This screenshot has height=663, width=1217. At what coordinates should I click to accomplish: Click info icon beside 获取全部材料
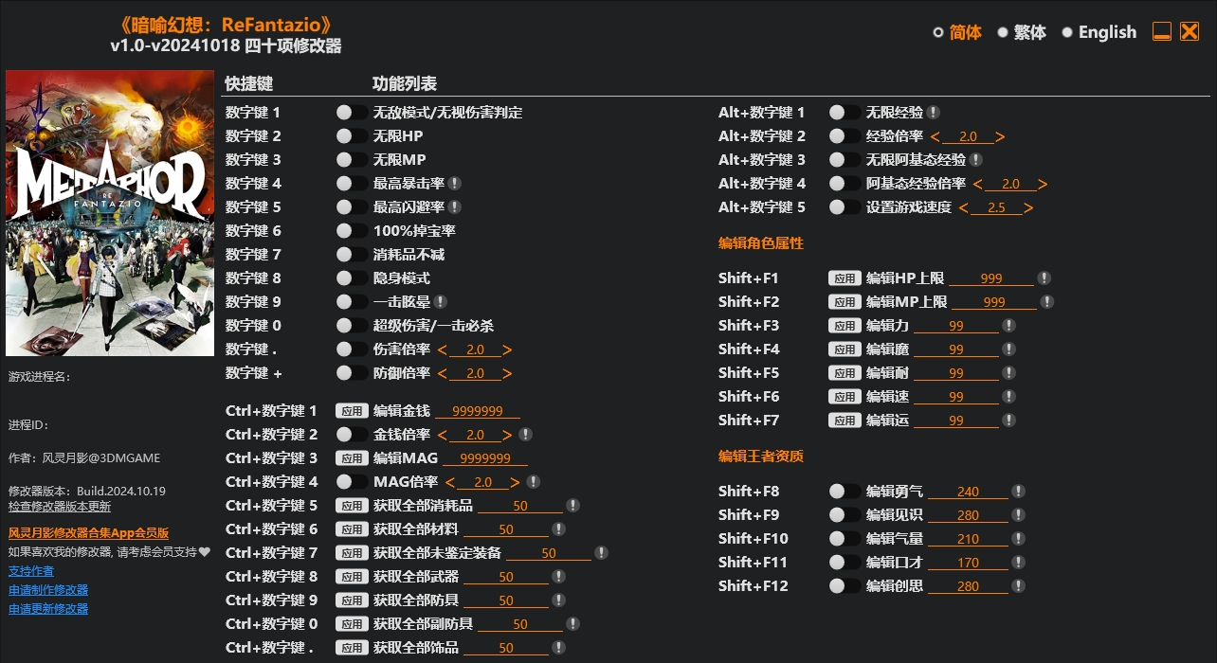pyautogui.click(x=558, y=529)
